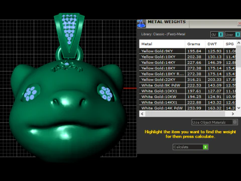Viewport: 241px width, 181px height.
Task: Click the 203.33 DWT value
Action: (x=214, y=79)
